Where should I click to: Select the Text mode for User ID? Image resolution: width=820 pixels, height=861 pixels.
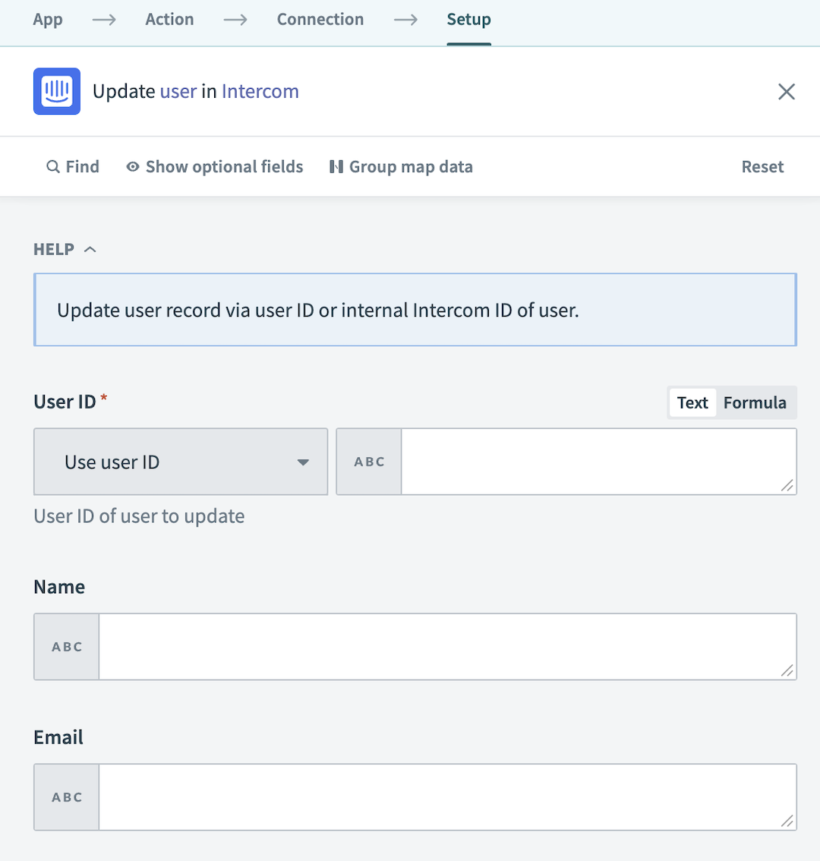[692, 402]
